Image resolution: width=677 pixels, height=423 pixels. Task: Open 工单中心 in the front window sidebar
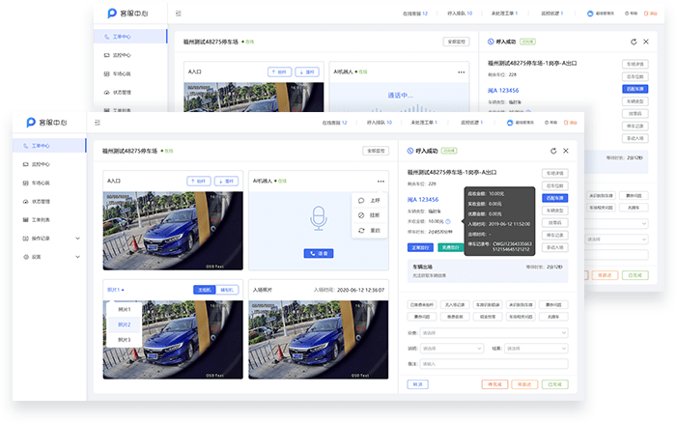[49, 146]
